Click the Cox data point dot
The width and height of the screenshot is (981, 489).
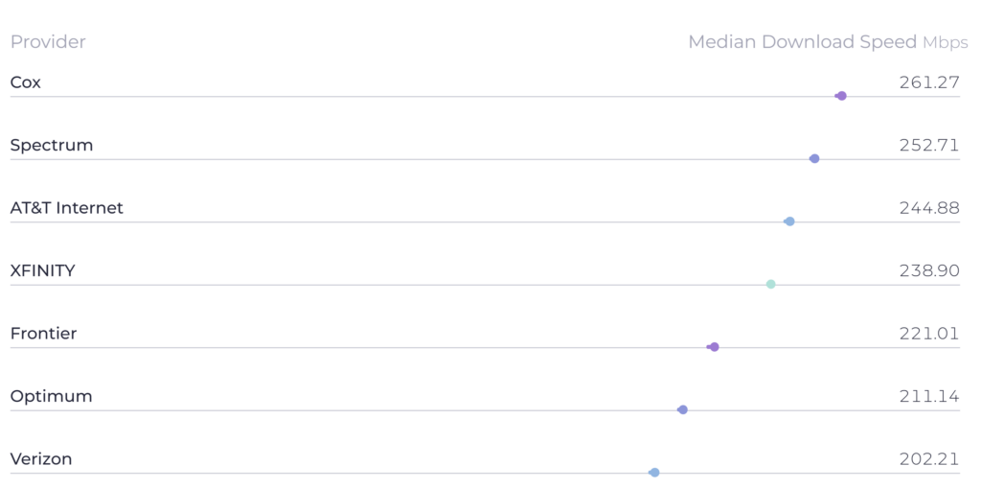click(x=841, y=96)
